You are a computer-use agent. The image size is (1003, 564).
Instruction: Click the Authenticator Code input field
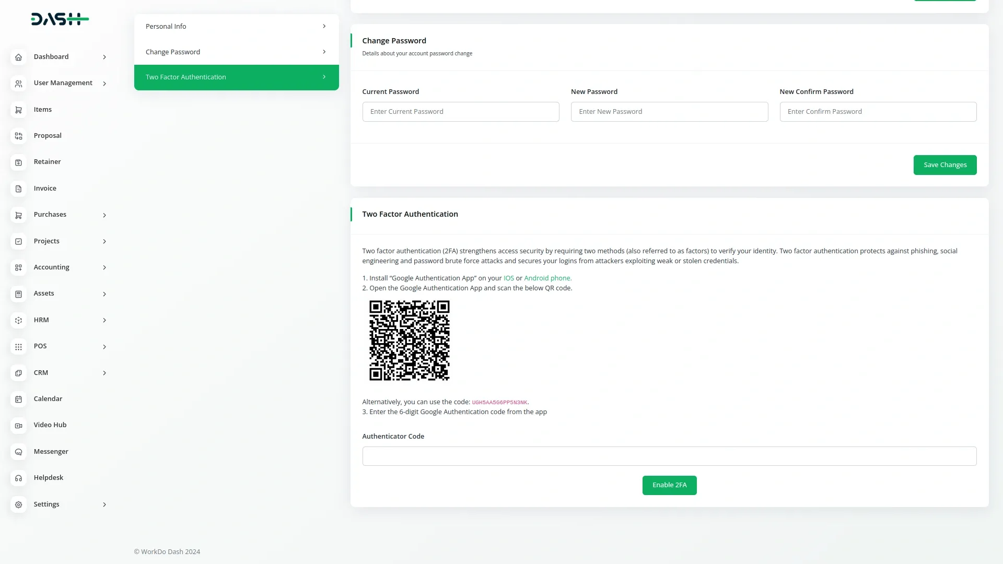coord(669,456)
